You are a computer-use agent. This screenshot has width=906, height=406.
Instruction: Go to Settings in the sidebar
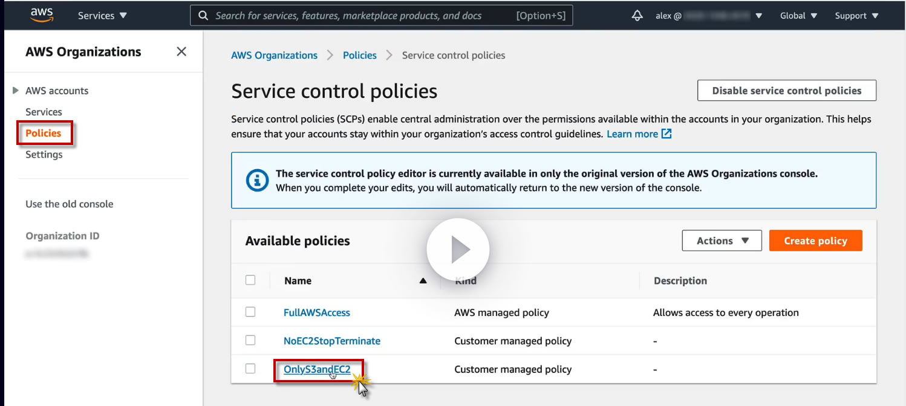44,155
